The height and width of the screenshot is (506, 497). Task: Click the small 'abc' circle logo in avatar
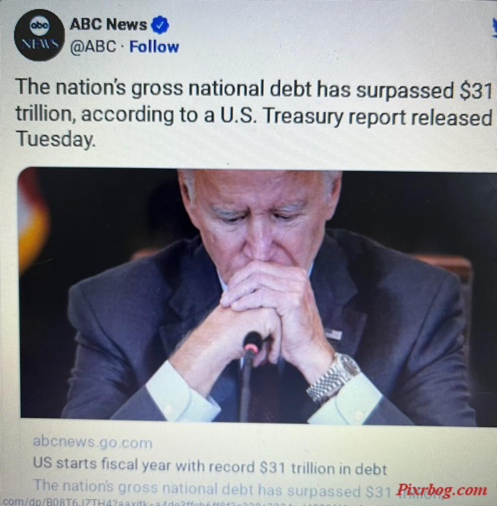[40, 26]
